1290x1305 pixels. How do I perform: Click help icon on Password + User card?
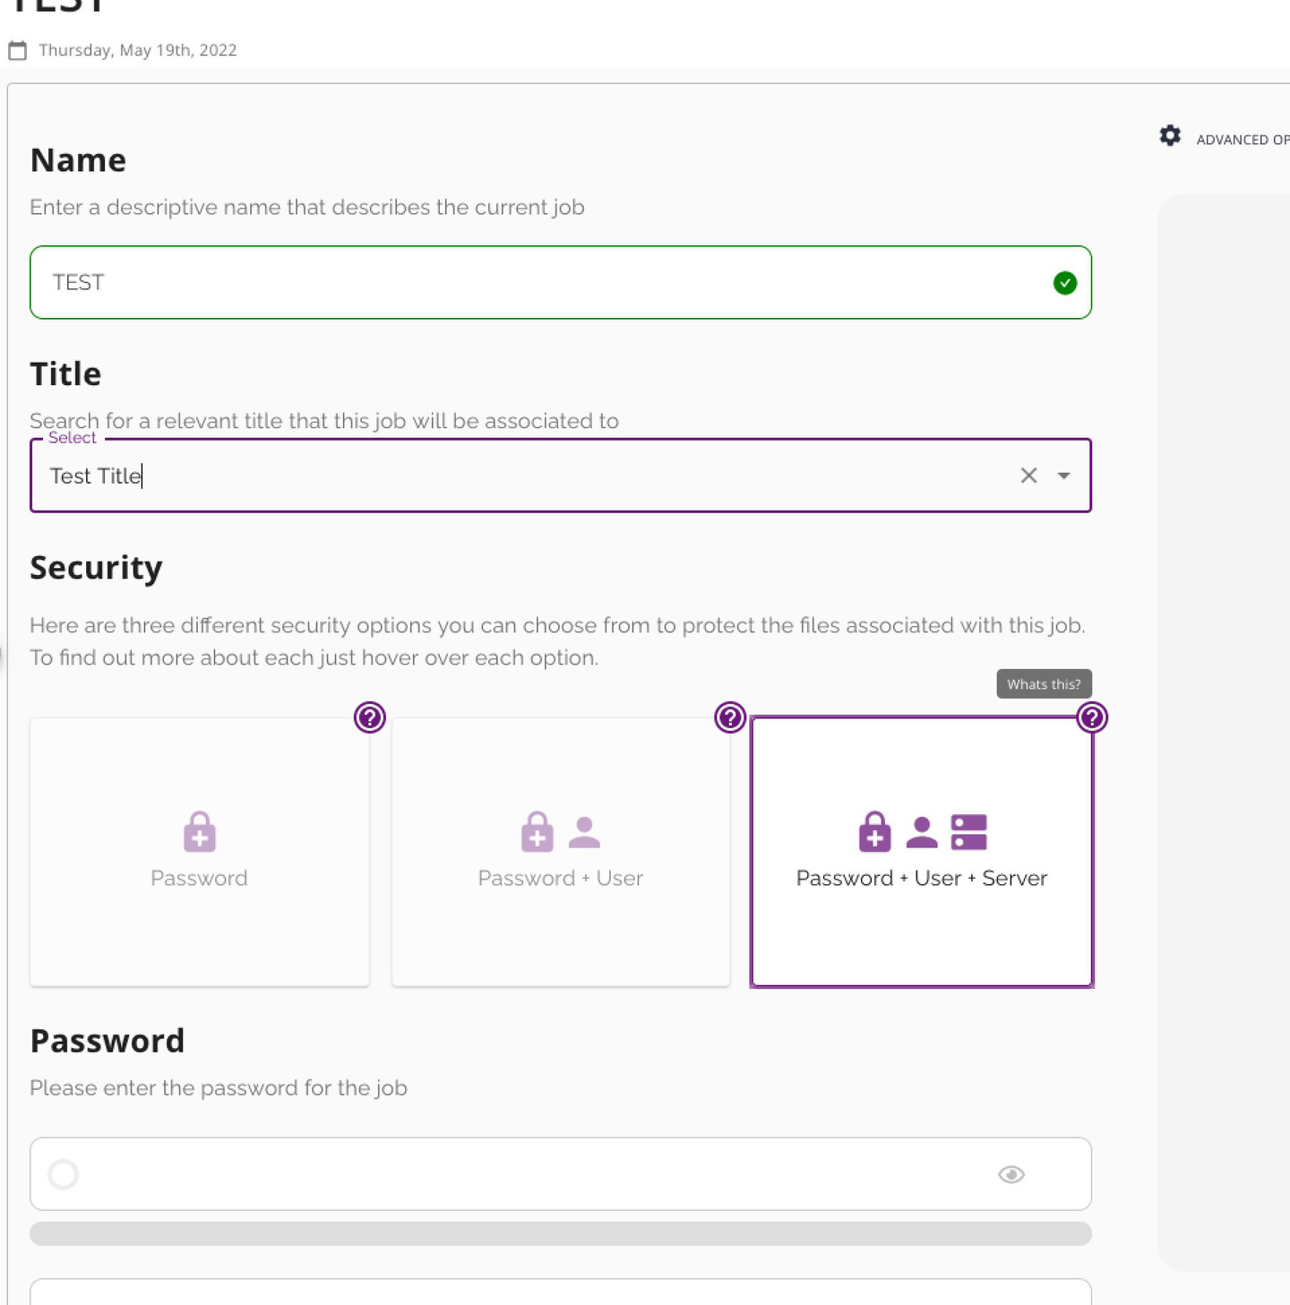(x=730, y=717)
